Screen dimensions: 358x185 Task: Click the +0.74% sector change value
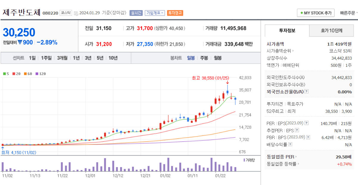(x=344, y=164)
